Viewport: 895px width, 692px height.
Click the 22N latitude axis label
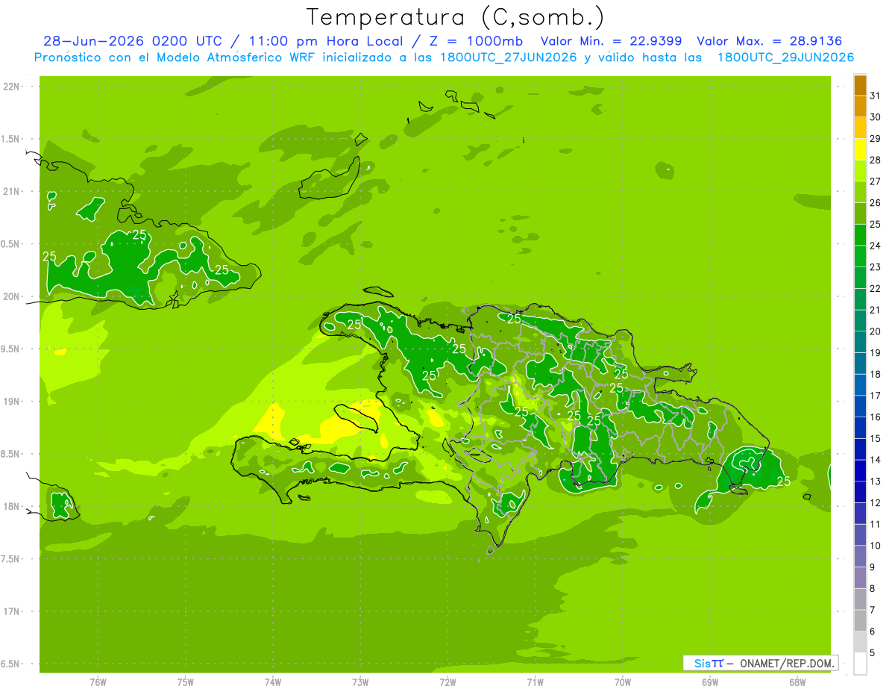click(x=12, y=86)
